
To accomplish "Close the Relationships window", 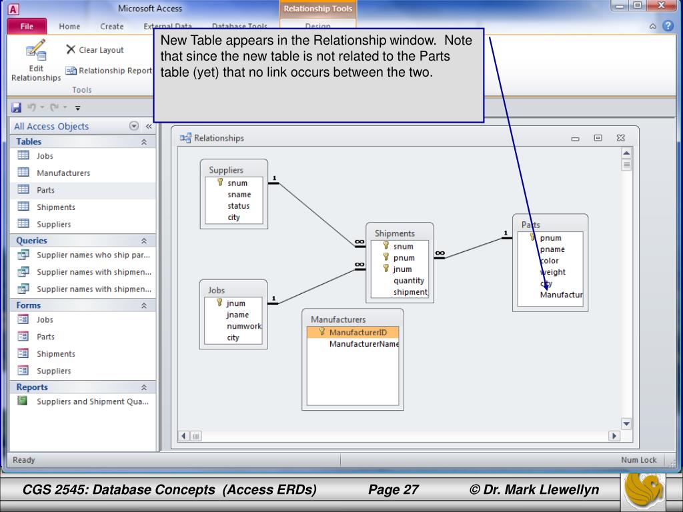I will point(621,138).
